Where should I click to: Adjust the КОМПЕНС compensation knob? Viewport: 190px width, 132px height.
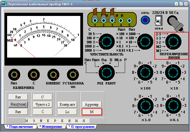click(53, 75)
